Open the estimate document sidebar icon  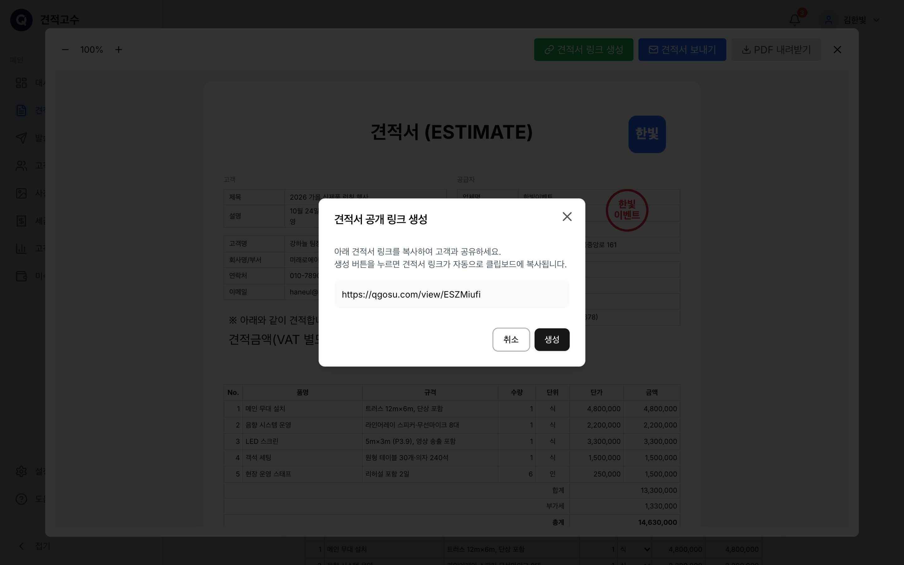click(x=21, y=110)
